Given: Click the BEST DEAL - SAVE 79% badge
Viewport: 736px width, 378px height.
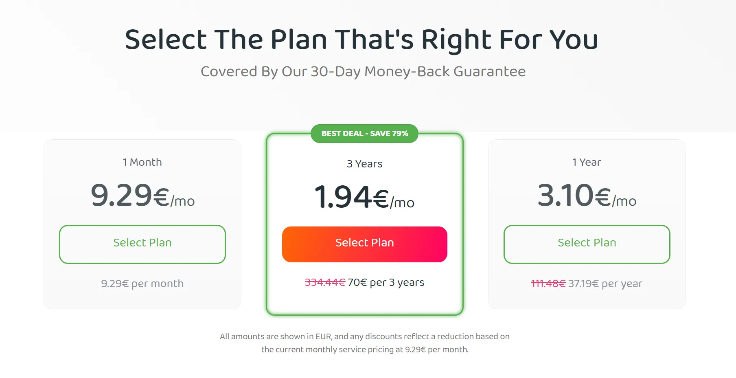Looking at the screenshot, I should 364,133.
